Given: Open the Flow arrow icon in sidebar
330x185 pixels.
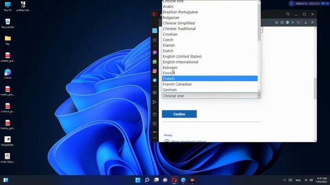Looking at the screenshot, I should coord(155,102).
